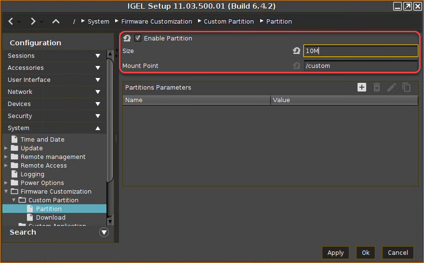This screenshot has height=263, width=424.
Task: Click the edit parameter pencil icon
Action: tap(392, 87)
